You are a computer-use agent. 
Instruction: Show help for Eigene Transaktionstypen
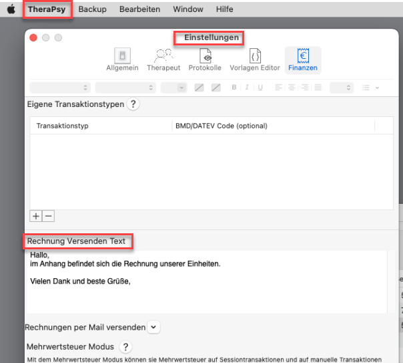(133, 104)
